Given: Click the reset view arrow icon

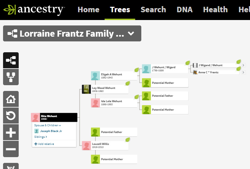Looking at the screenshot, I should click(x=11, y=116).
